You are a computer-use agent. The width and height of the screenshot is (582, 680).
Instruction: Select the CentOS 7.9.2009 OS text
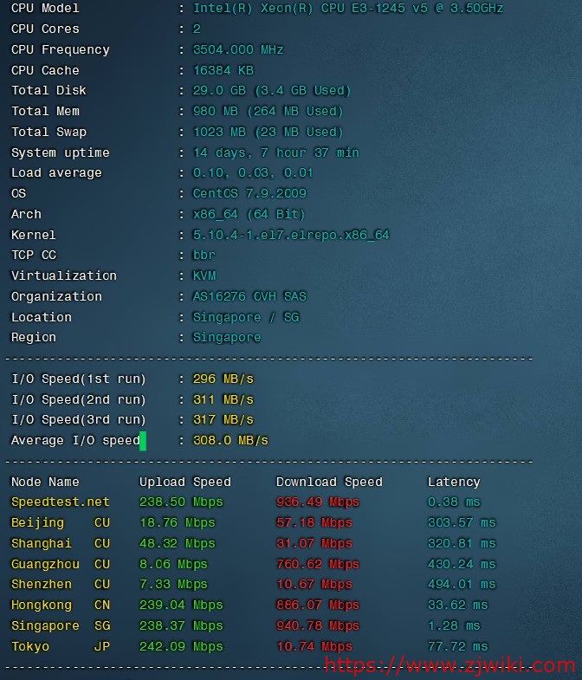(249, 194)
